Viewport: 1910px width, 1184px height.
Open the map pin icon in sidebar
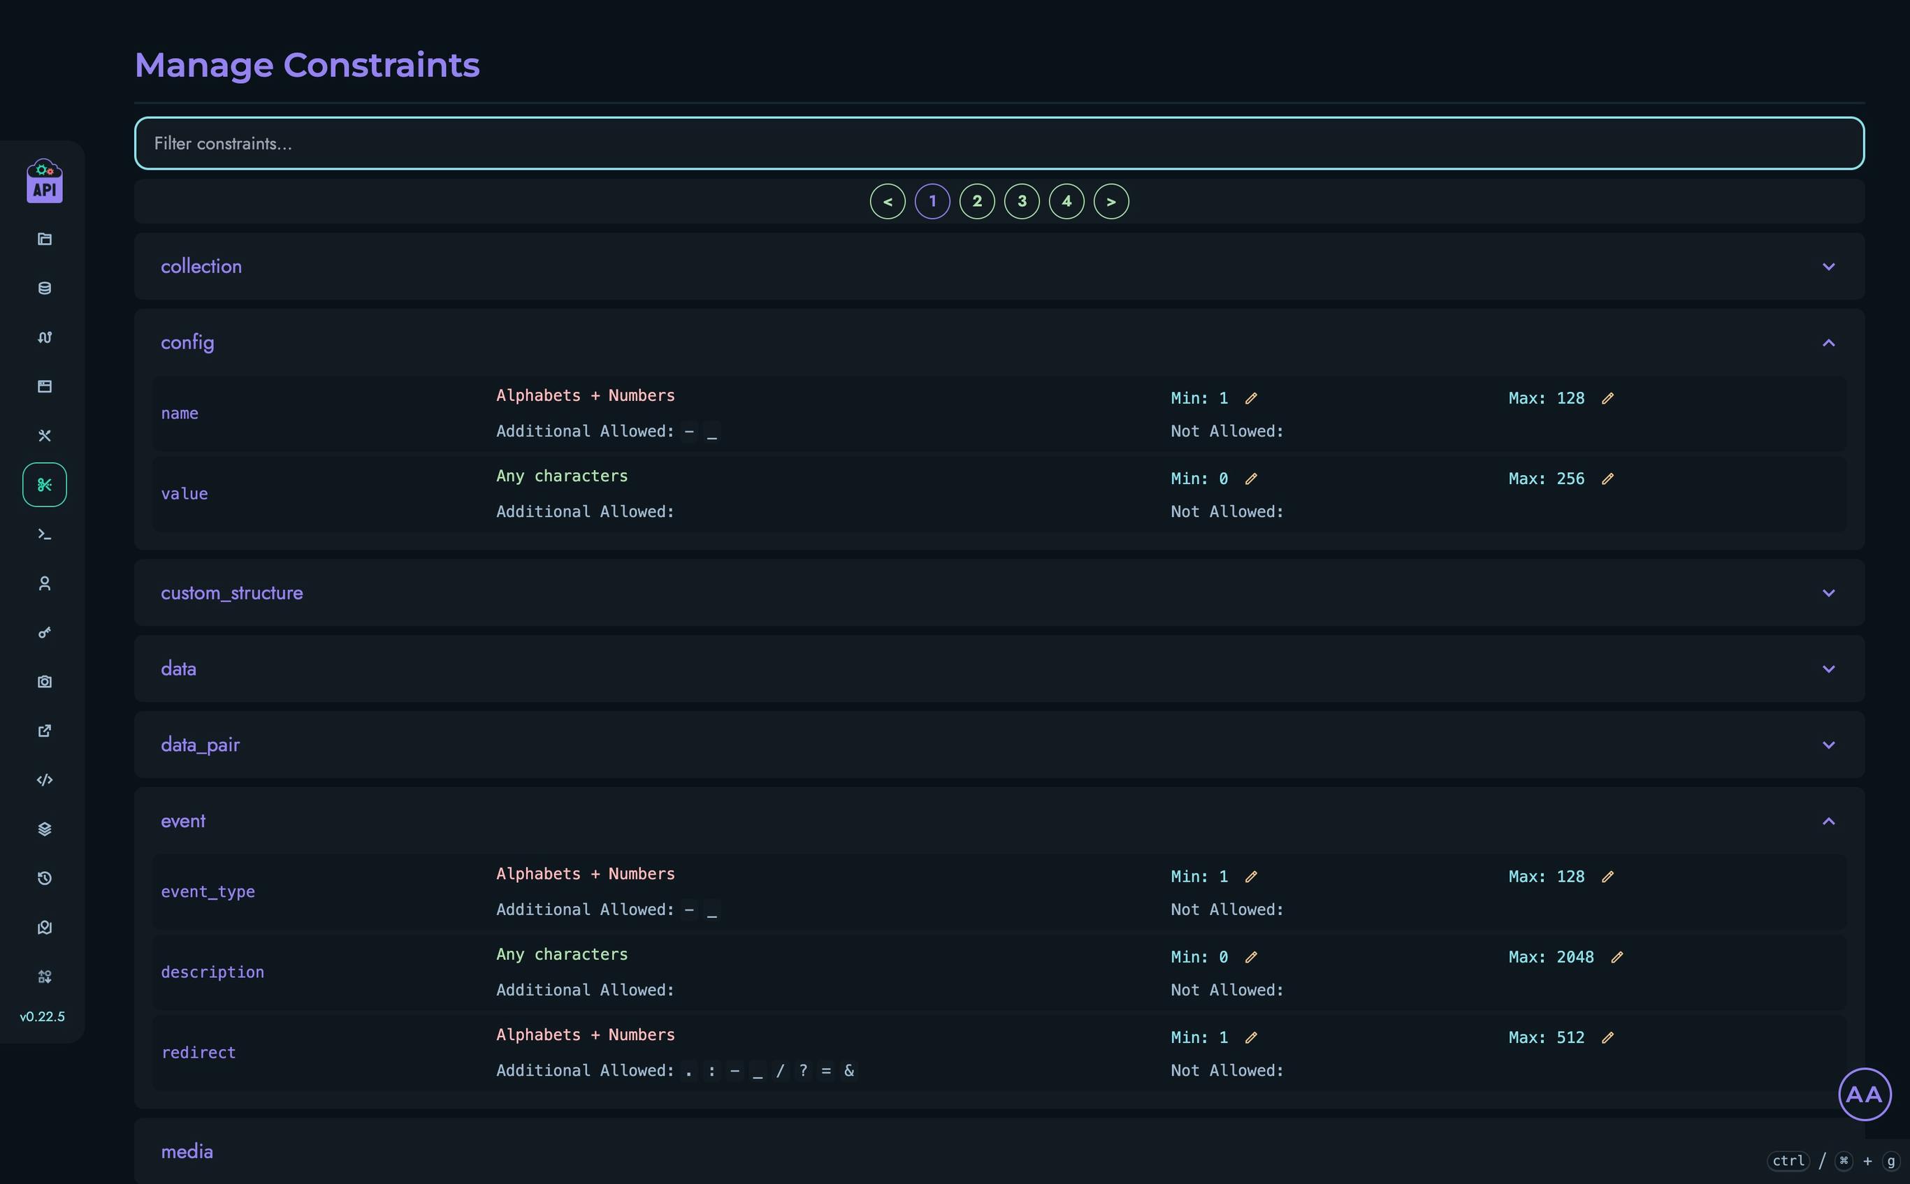coord(45,927)
